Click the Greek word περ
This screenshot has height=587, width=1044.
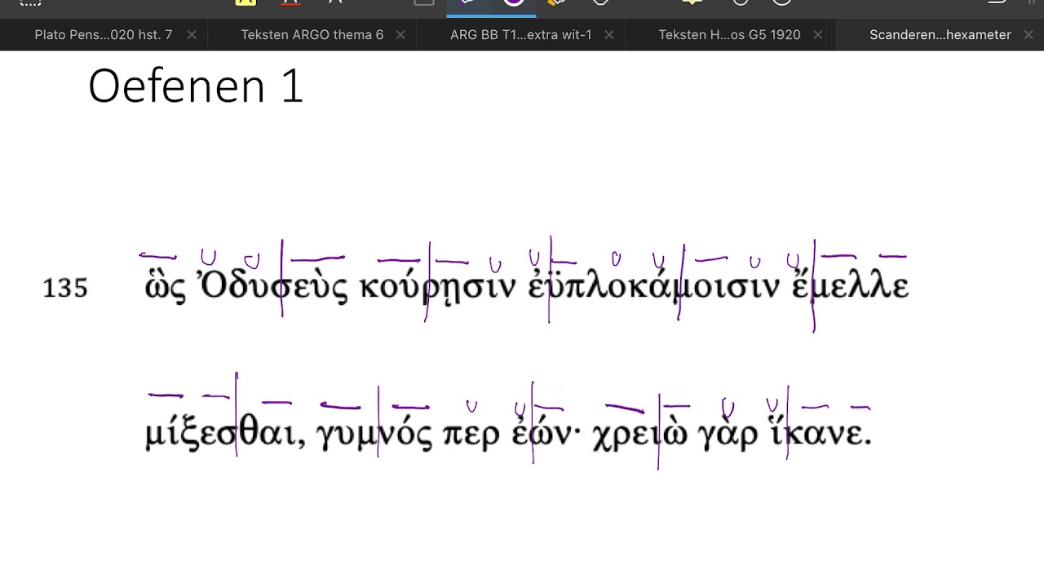pos(471,435)
